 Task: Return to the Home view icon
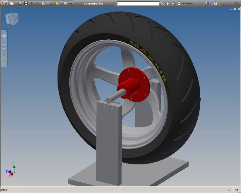(x=43, y=3)
